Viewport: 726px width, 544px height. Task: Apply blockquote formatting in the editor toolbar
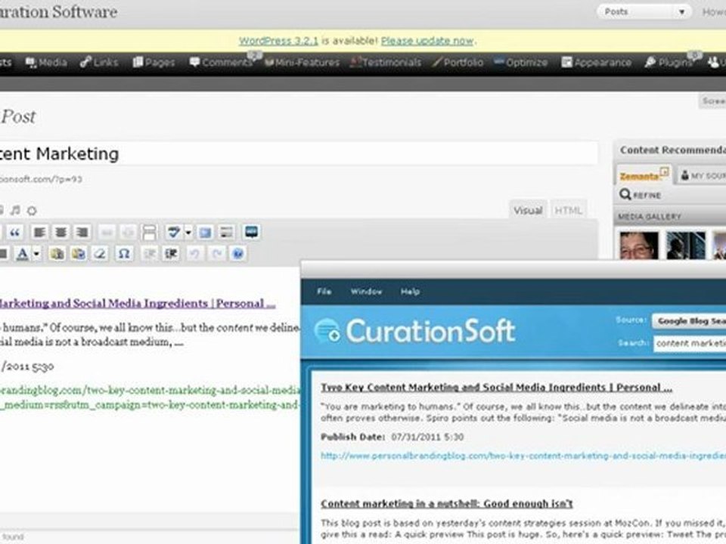[15, 232]
